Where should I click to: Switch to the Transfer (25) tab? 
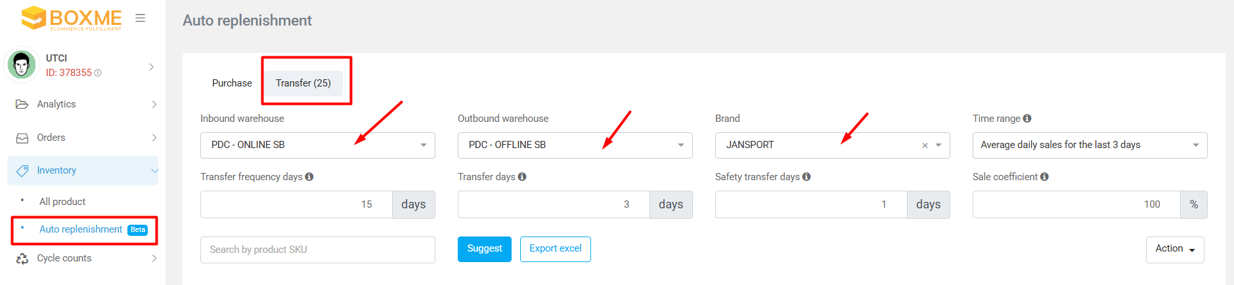point(303,83)
